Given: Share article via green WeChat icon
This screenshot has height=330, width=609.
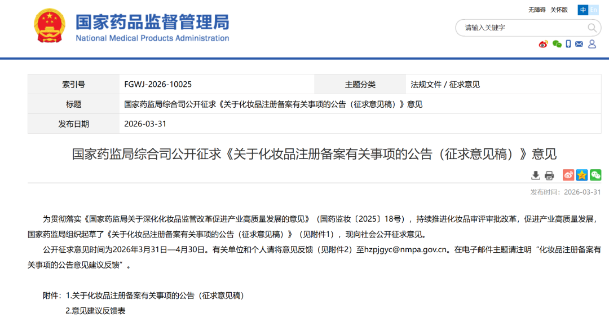Looking at the screenshot, I should tap(595, 175).
